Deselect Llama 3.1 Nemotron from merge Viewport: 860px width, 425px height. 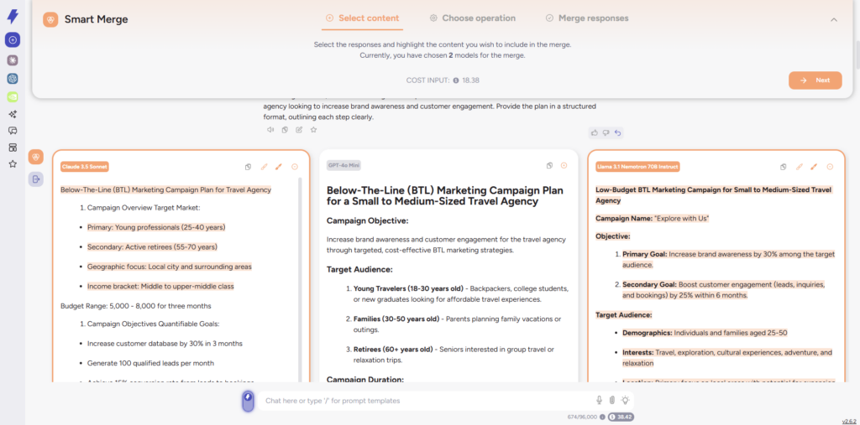click(830, 167)
